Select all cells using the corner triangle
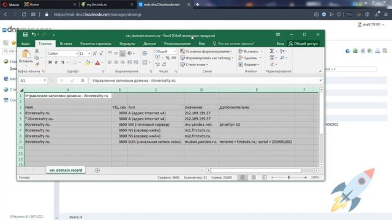The image size is (392, 220). point(21,90)
